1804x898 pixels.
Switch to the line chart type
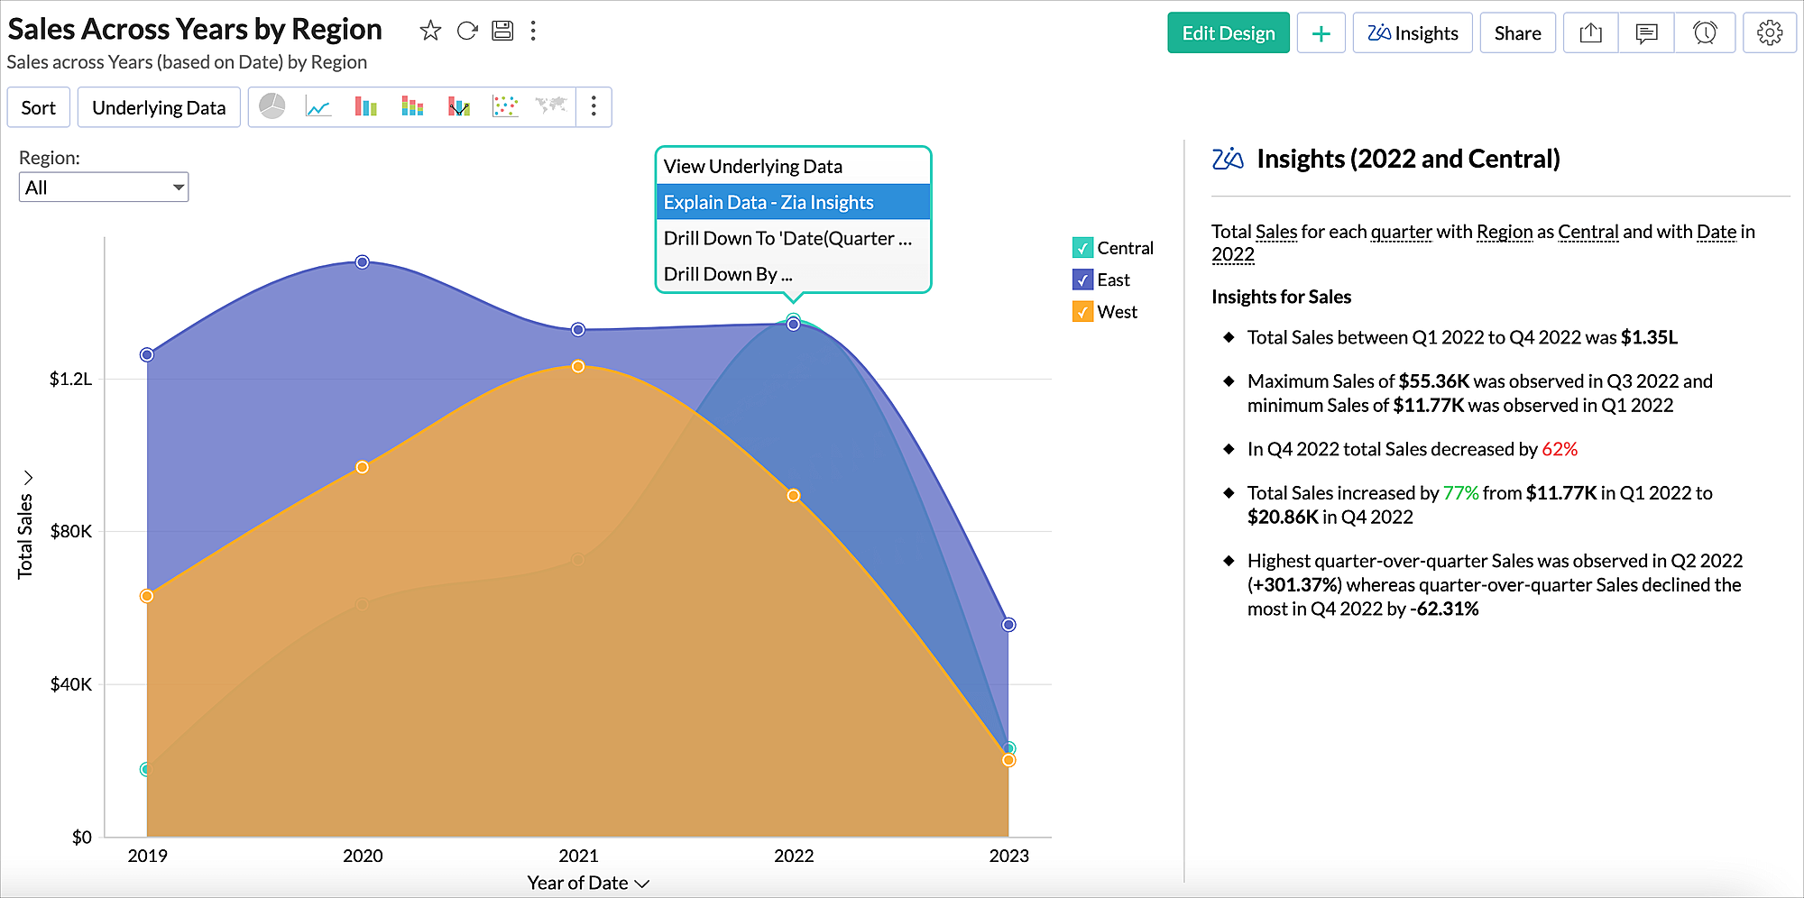(318, 107)
